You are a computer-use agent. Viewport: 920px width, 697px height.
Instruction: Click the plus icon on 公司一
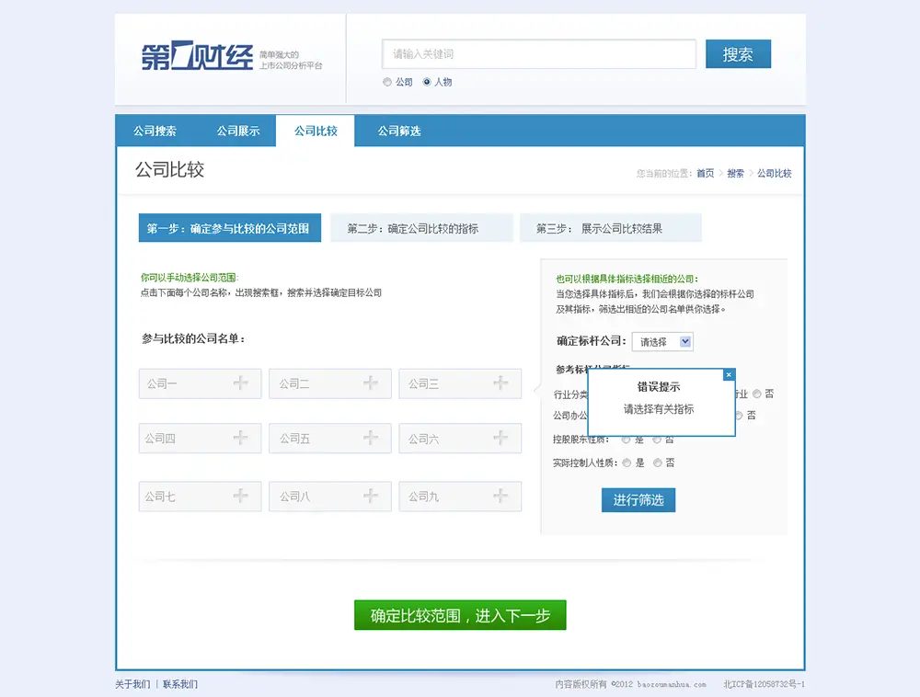(x=241, y=383)
